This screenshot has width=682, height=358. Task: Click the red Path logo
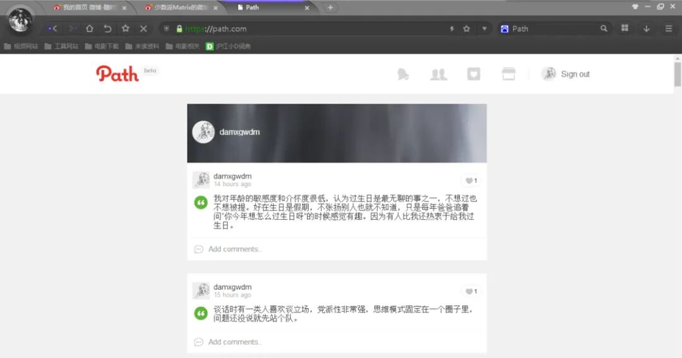click(117, 73)
